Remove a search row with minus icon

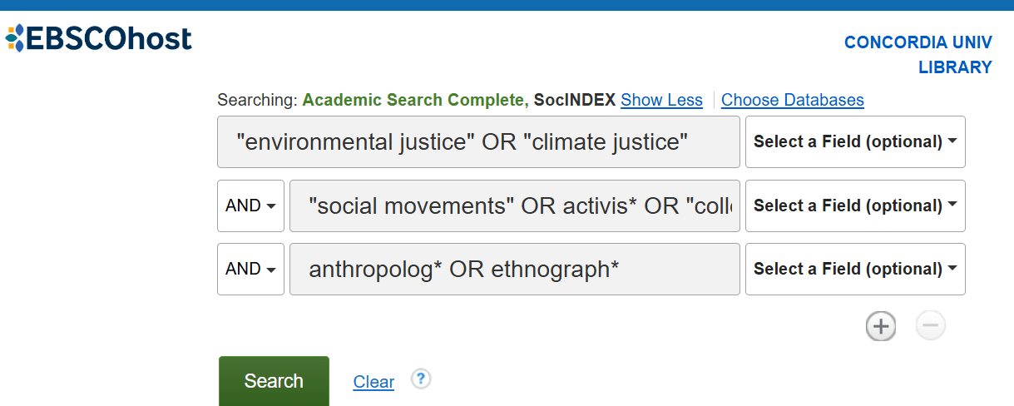click(931, 327)
